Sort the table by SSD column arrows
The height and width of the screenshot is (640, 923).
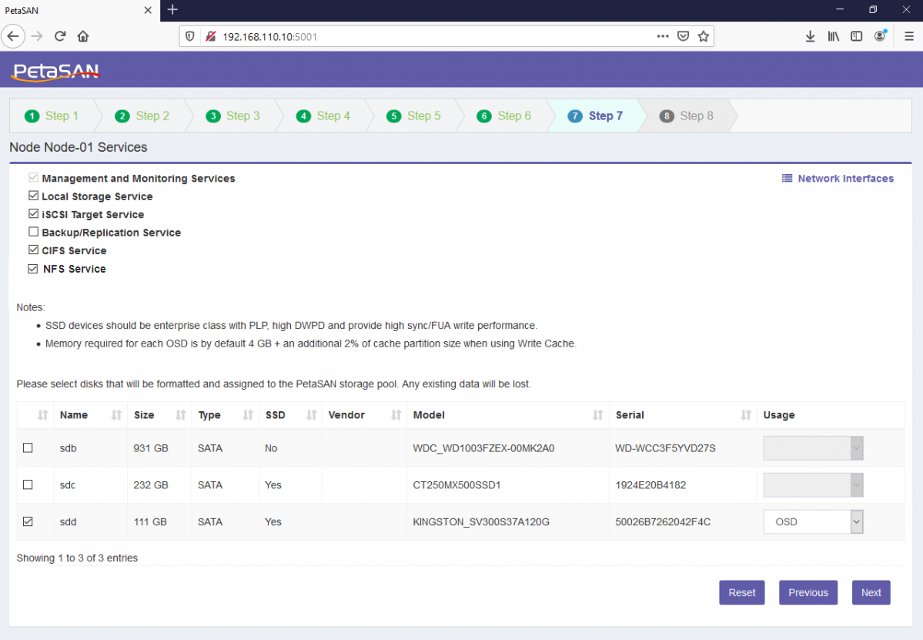tap(312, 415)
